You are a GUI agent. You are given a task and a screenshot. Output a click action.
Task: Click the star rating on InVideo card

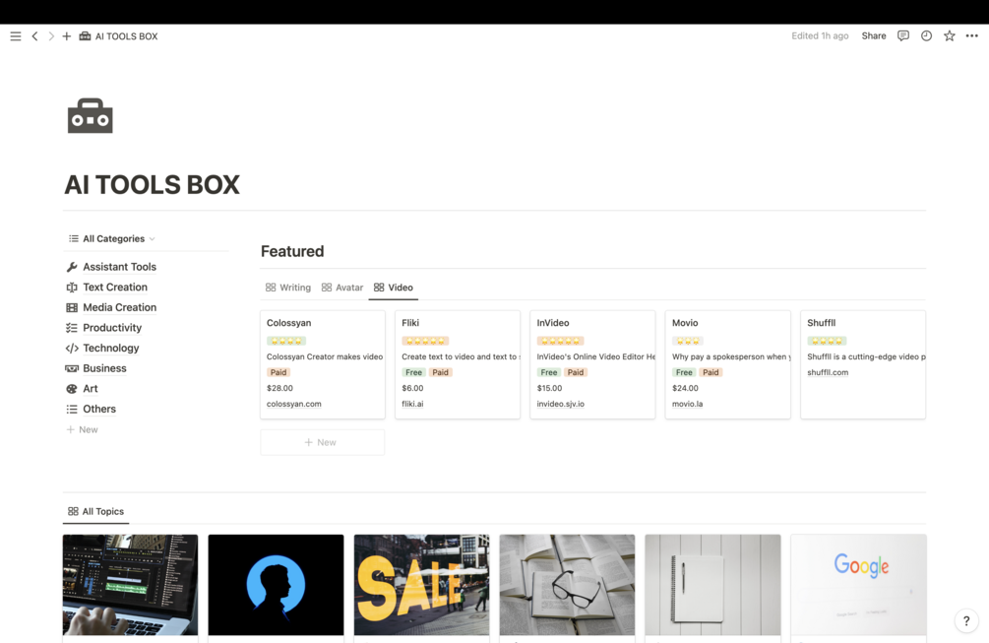tap(560, 341)
